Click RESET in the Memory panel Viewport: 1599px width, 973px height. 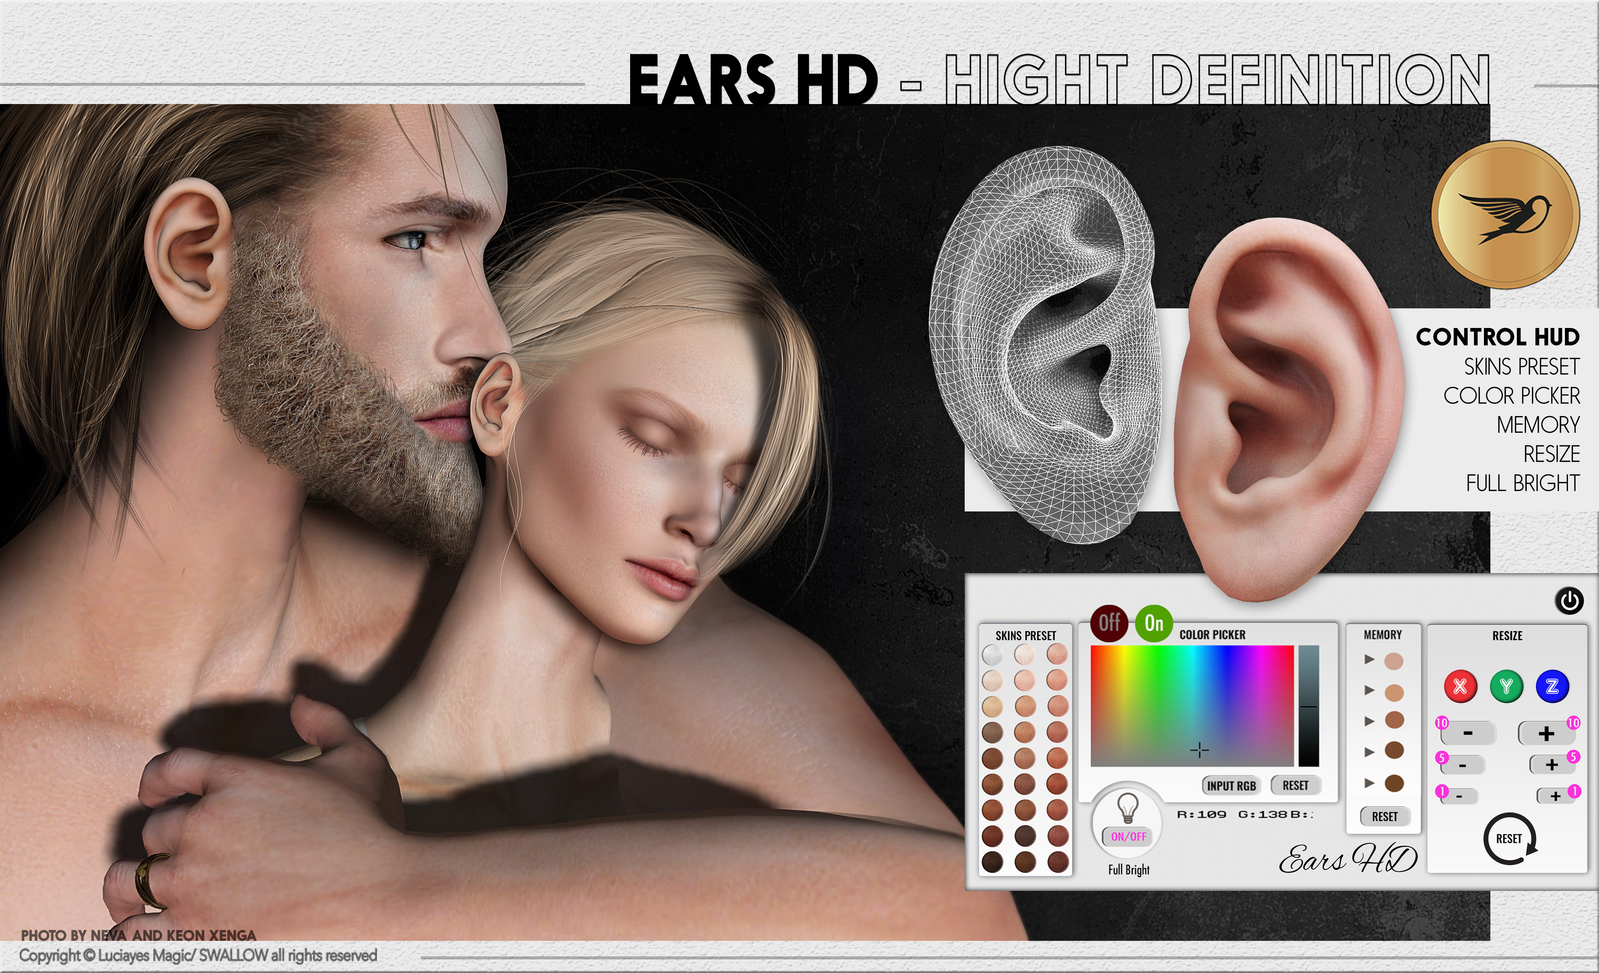(x=1384, y=817)
